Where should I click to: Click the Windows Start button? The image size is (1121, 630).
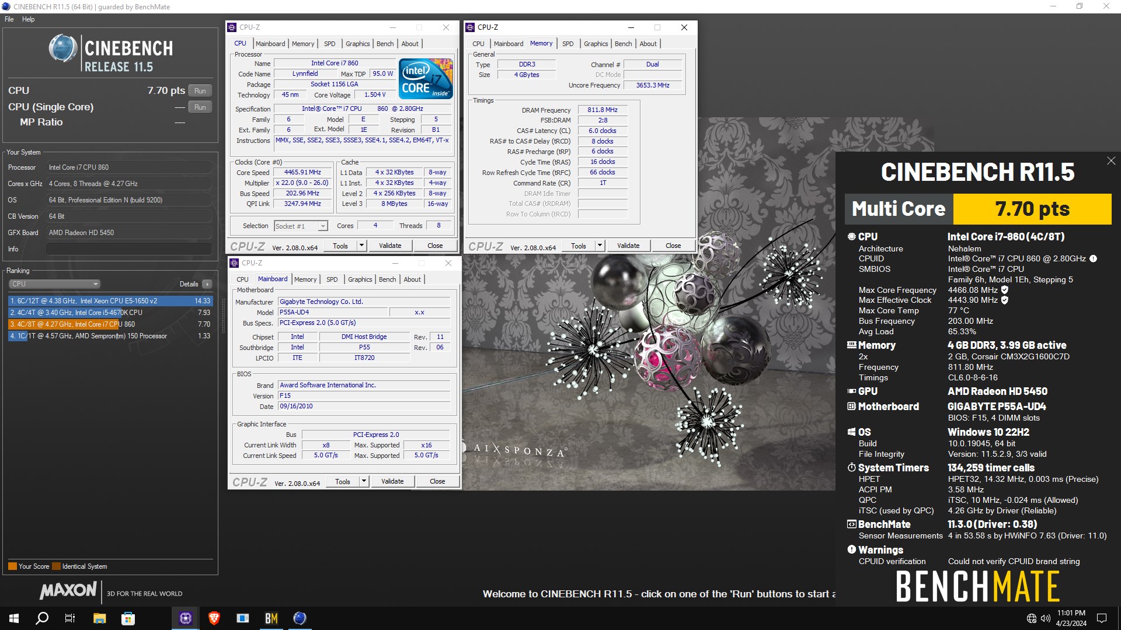[x=14, y=618]
